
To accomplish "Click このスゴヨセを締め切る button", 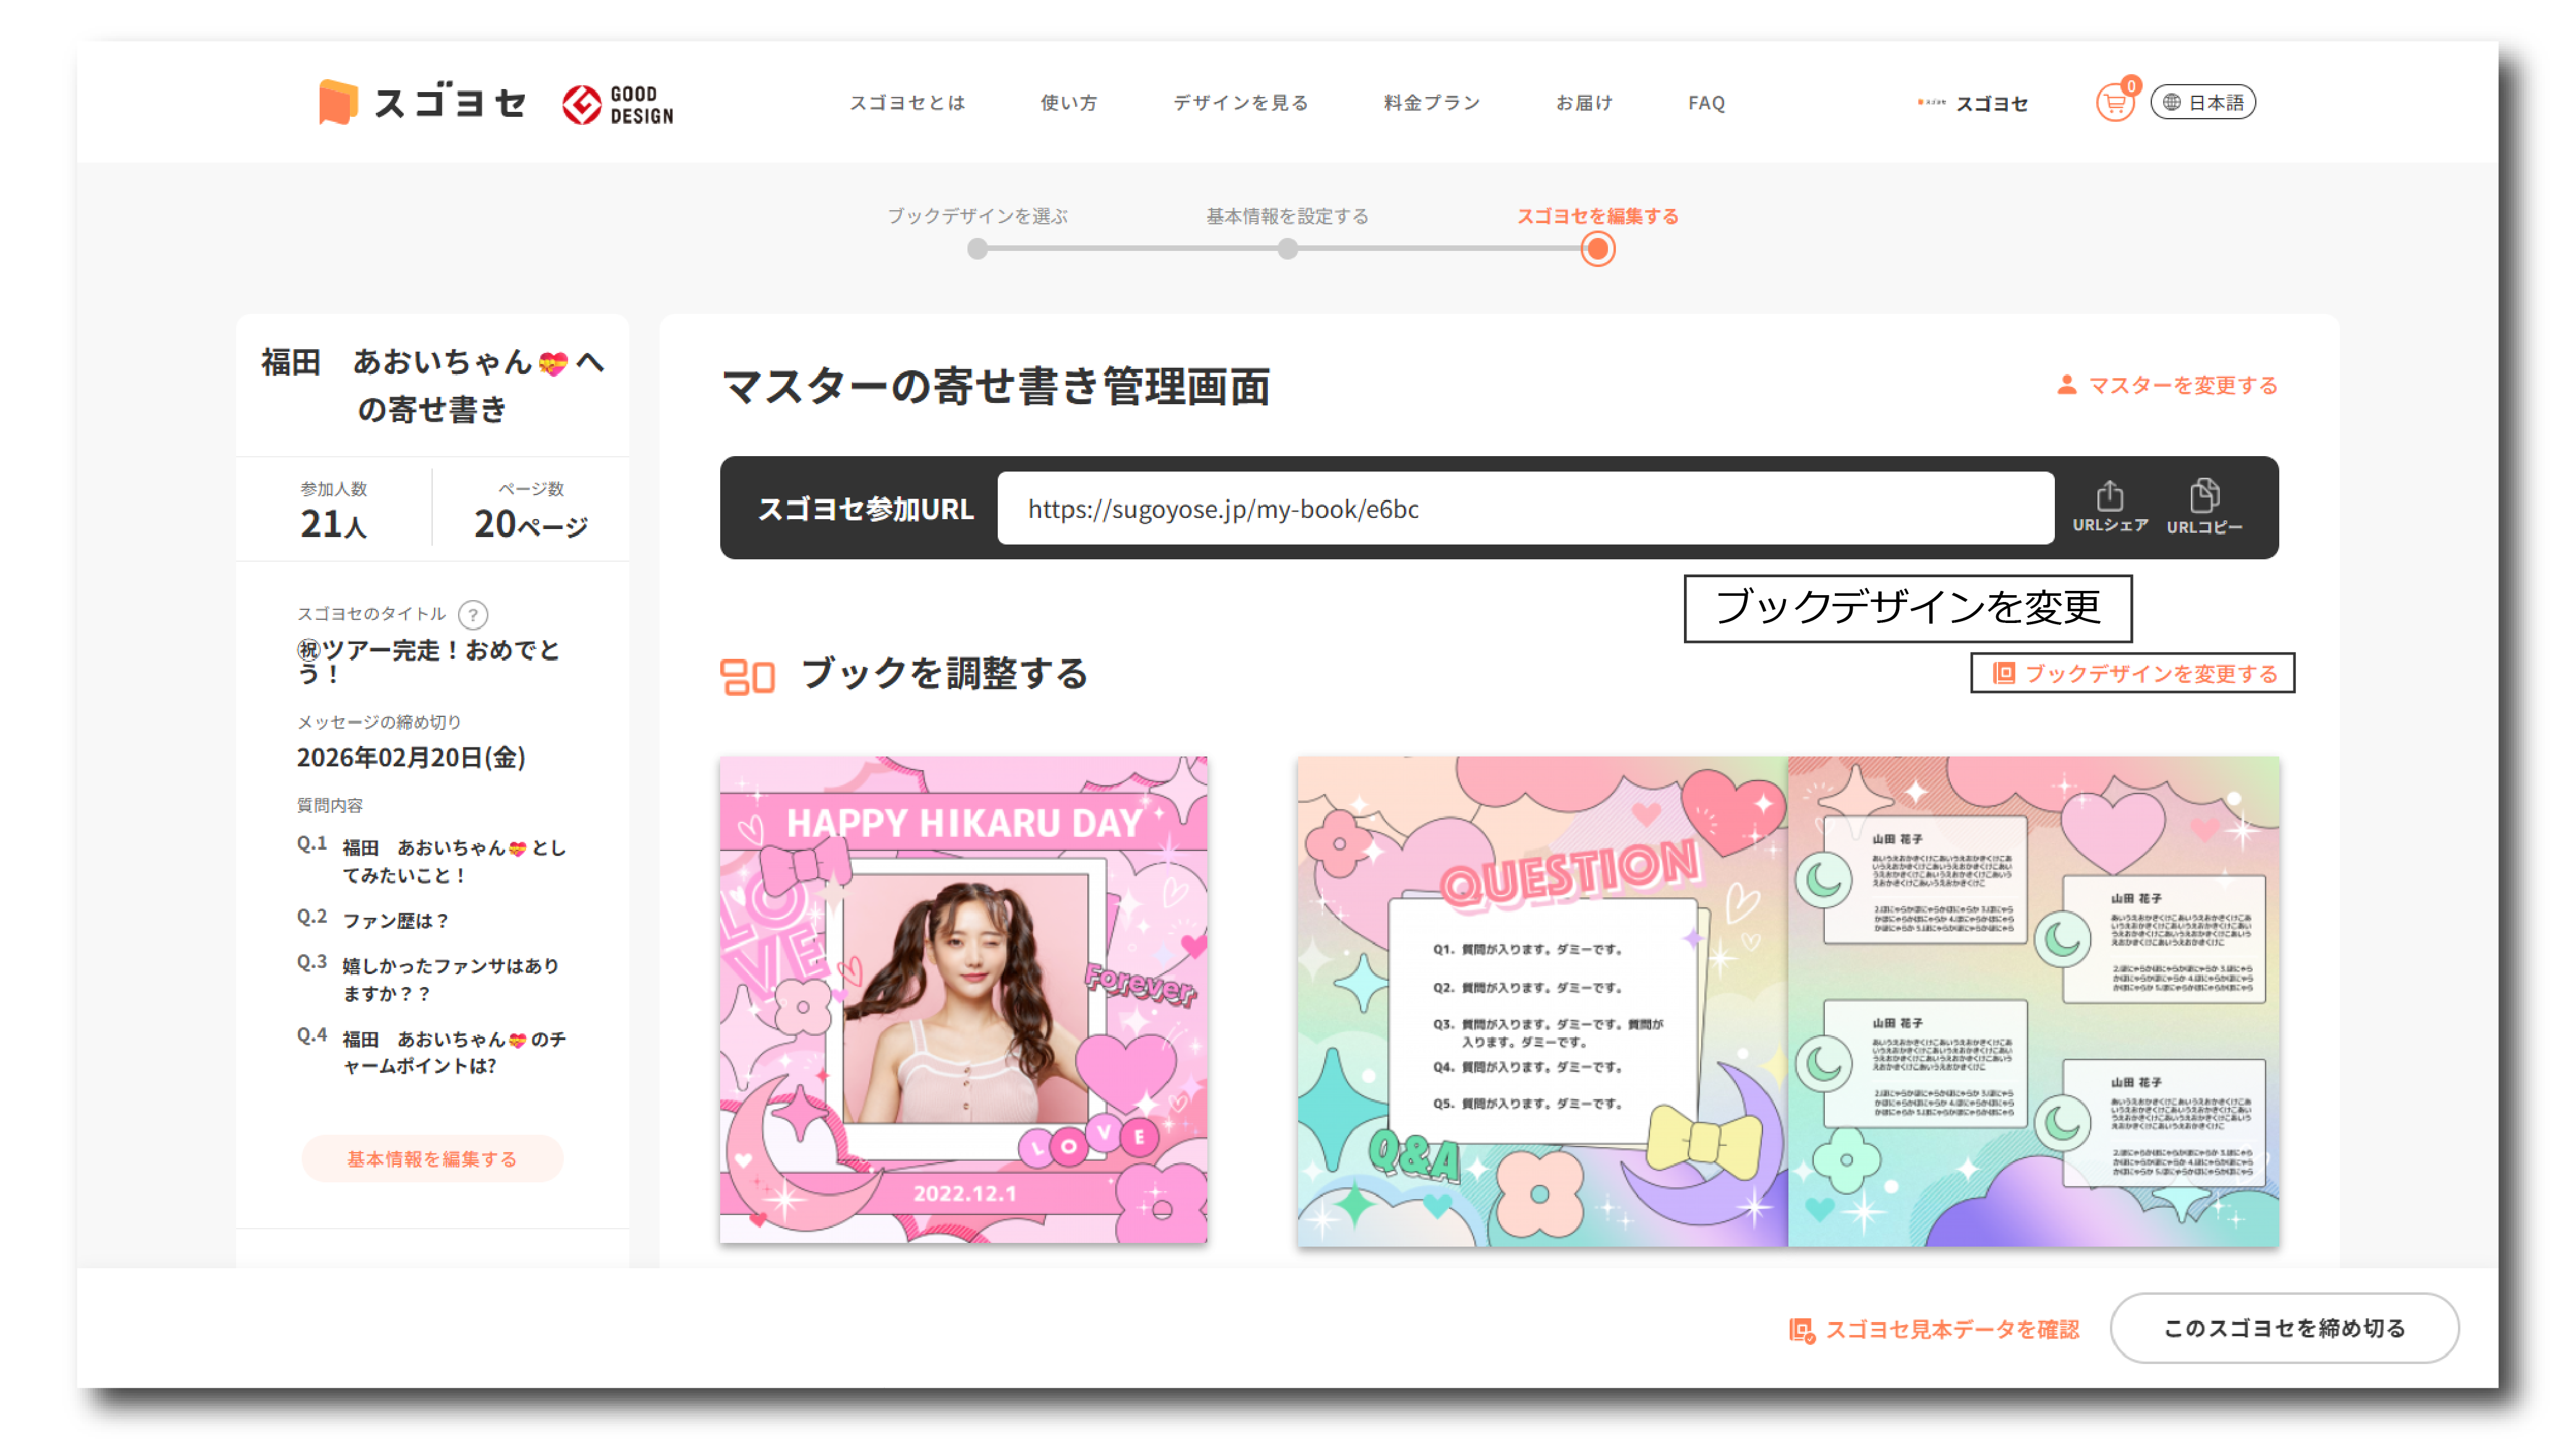I will (x=2284, y=1328).
